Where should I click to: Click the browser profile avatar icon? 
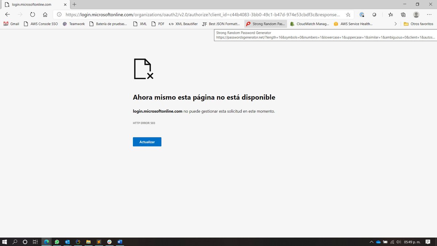tap(416, 15)
